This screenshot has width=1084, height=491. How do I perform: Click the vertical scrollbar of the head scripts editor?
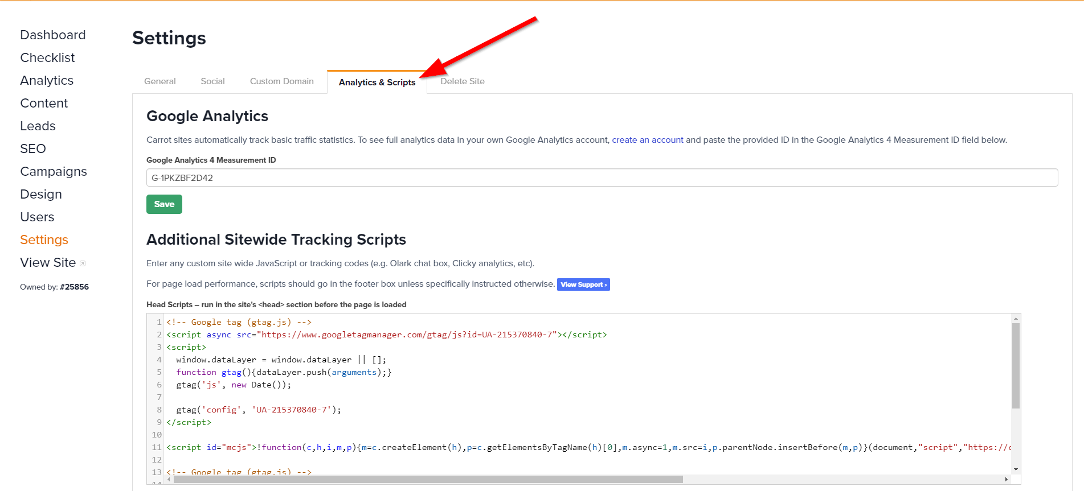(1016, 365)
